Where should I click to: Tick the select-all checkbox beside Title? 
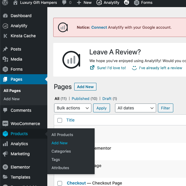[x=60, y=120]
